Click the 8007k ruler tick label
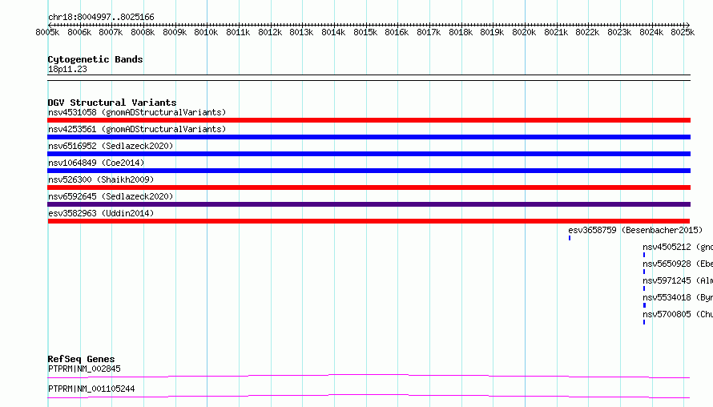The height and width of the screenshot is (407, 713). click(x=111, y=32)
